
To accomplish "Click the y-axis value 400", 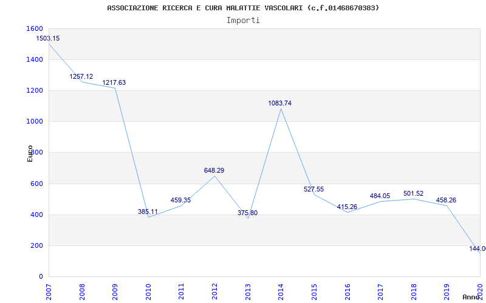I will pos(37,215).
